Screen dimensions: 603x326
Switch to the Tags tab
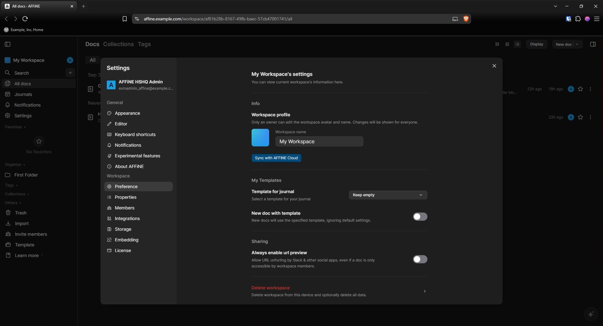[144, 44]
